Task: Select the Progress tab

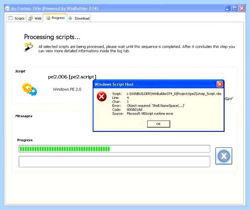Action: [x=55, y=18]
